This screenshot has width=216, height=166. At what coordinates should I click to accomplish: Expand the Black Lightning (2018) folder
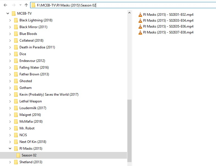pyautogui.click(x=10, y=20)
